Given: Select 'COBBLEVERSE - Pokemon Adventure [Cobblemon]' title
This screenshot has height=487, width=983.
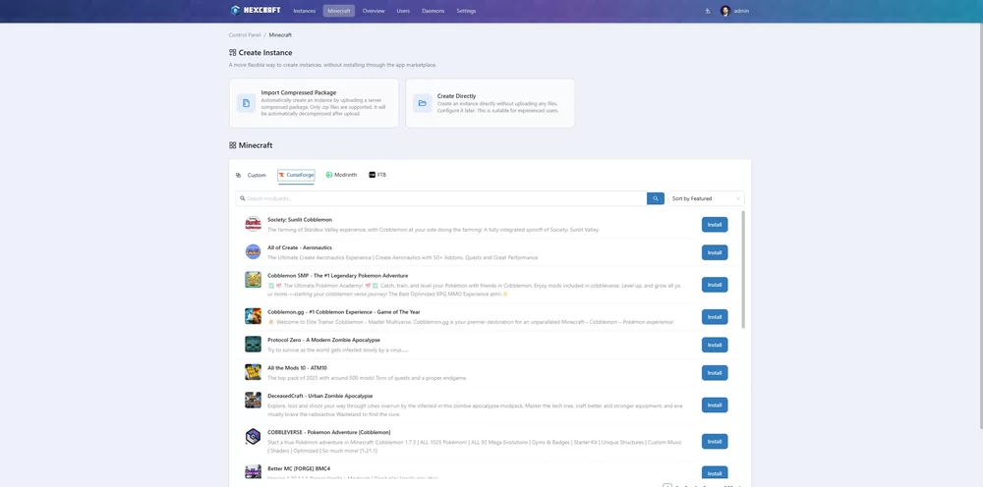Looking at the screenshot, I should 329,432.
